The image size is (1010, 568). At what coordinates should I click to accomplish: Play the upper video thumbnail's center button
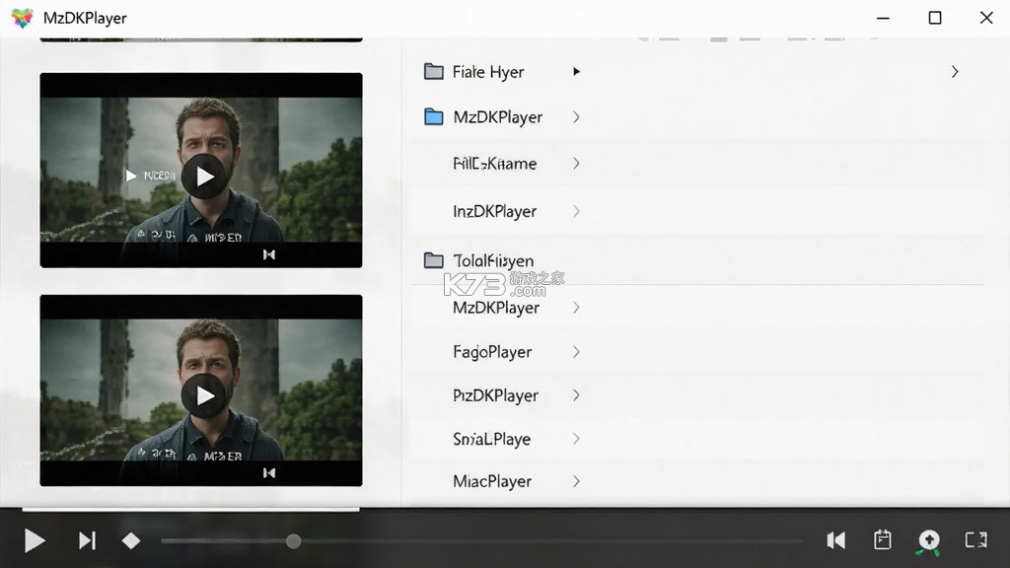click(x=204, y=177)
